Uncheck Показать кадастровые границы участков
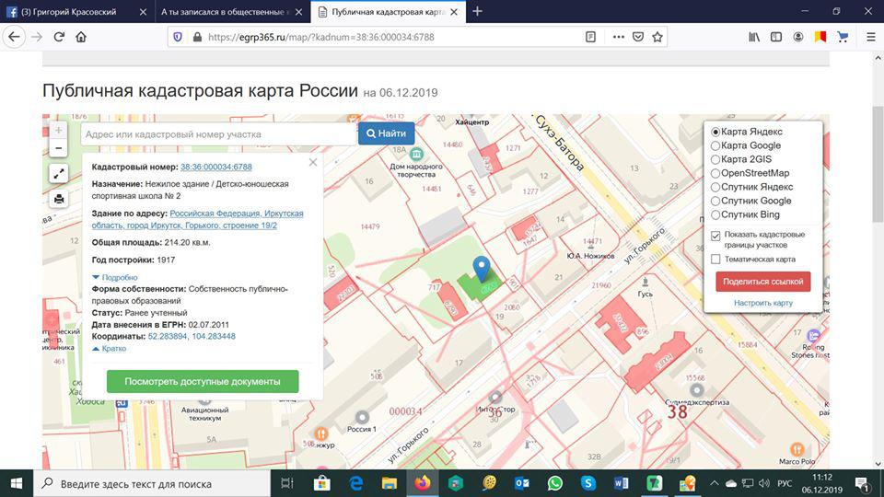Screen dimensions: 884x497 (715, 236)
